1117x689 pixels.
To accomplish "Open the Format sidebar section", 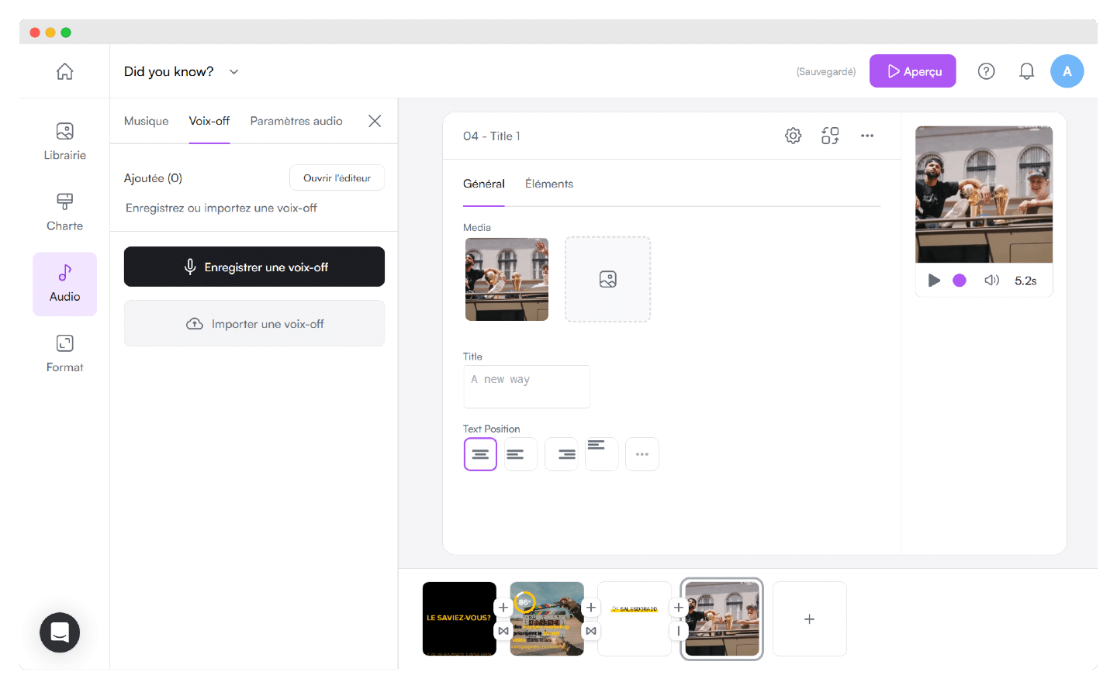I will point(65,354).
